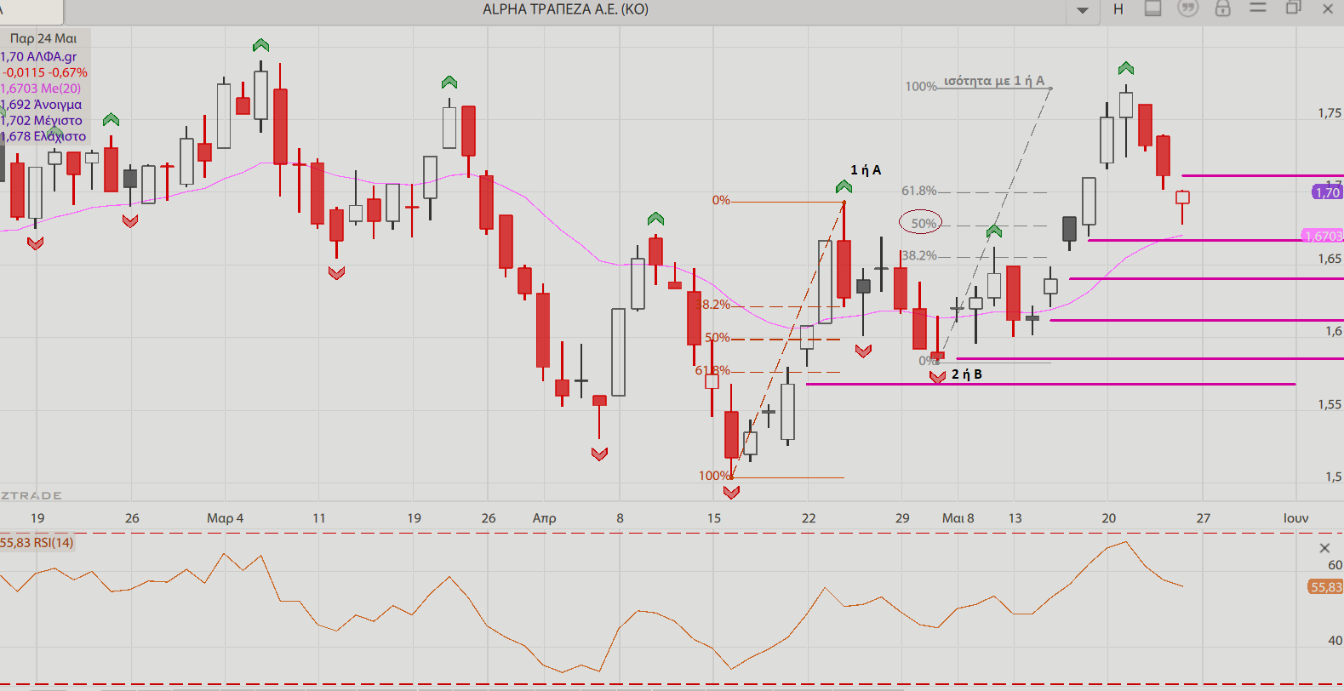Click the 55,83 RSI(14) indicator label

tap(37, 542)
